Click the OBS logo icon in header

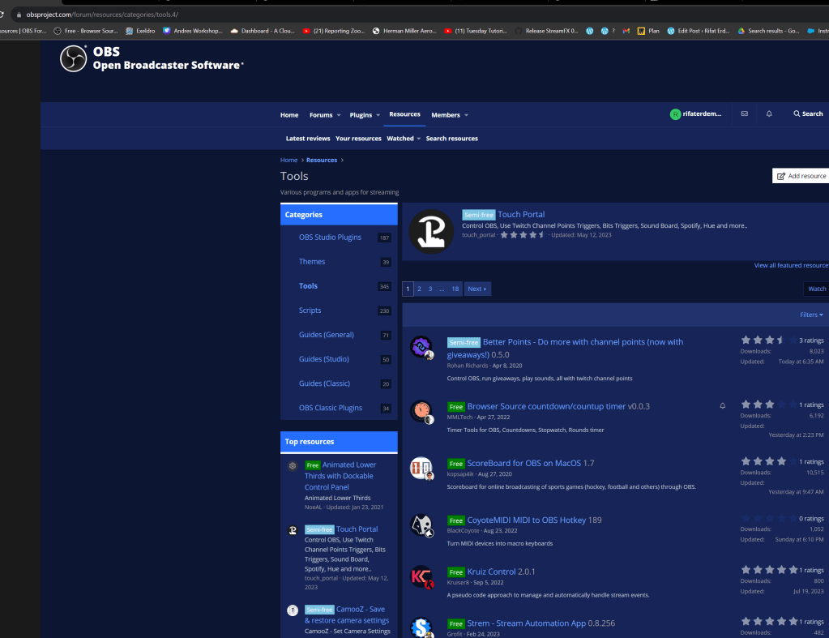[x=73, y=58]
